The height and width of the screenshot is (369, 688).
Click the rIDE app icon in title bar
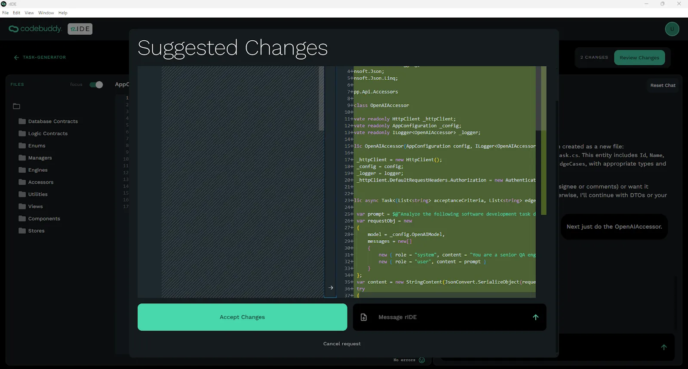4,4
